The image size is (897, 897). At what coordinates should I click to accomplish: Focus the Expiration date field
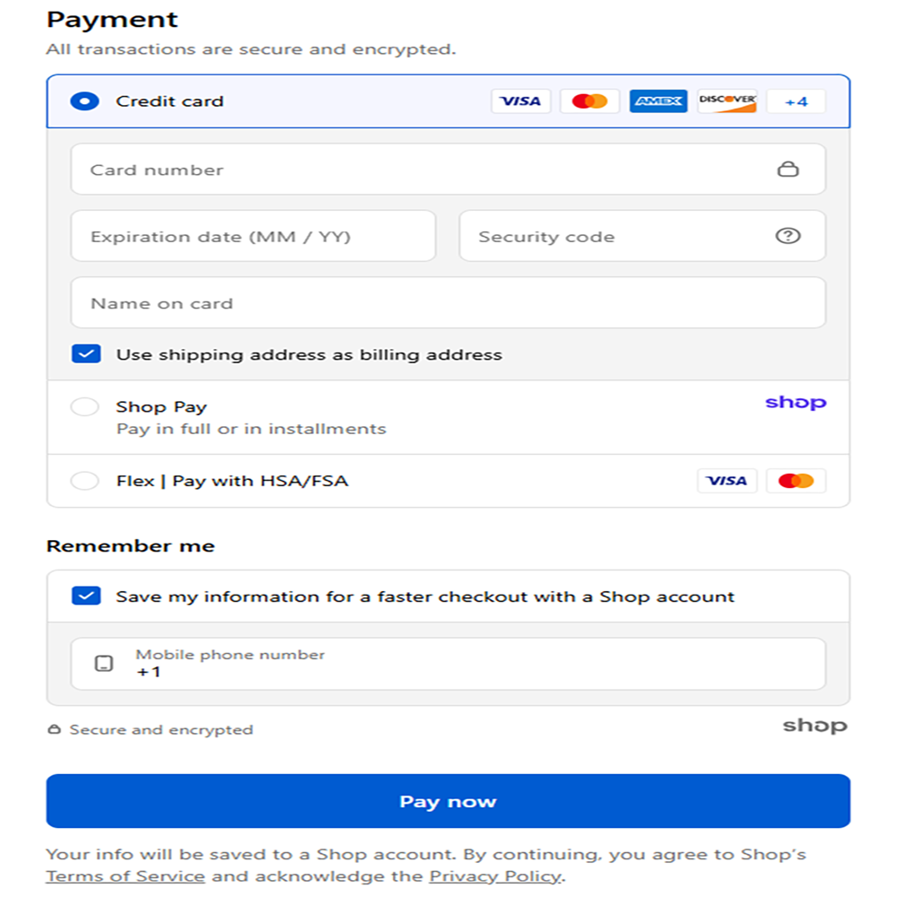pos(253,236)
